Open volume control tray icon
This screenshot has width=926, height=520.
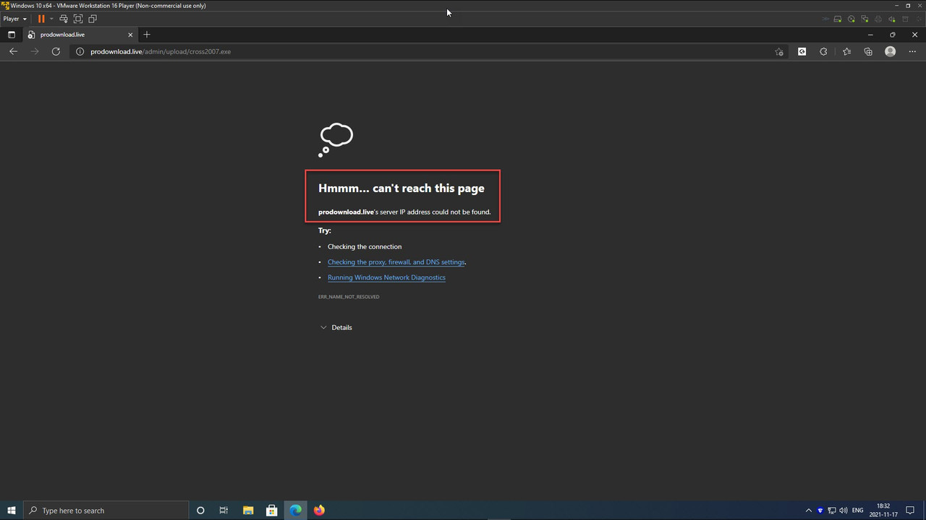[x=844, y=511]
